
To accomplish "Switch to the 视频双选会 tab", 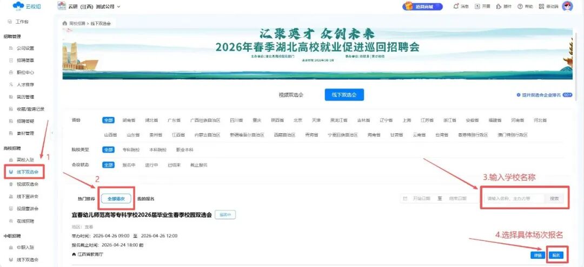I will tap(291, 95).
